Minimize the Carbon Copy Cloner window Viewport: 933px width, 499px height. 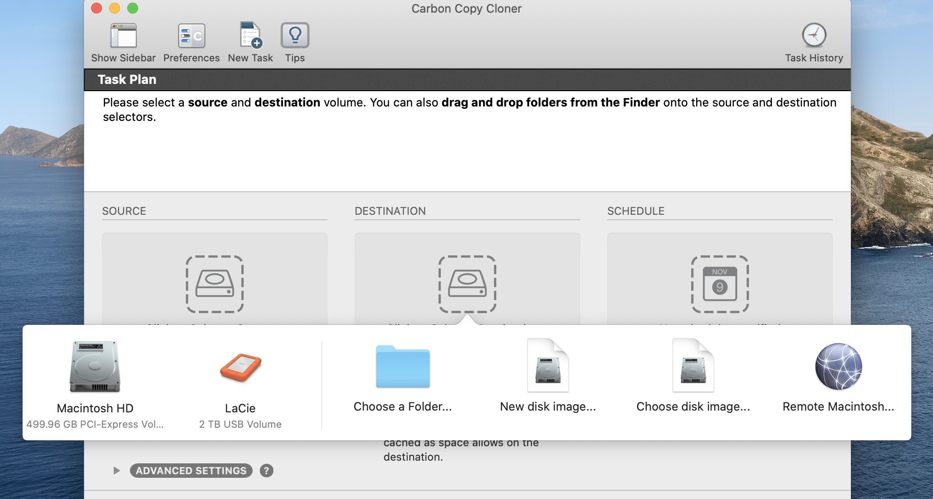115,8
